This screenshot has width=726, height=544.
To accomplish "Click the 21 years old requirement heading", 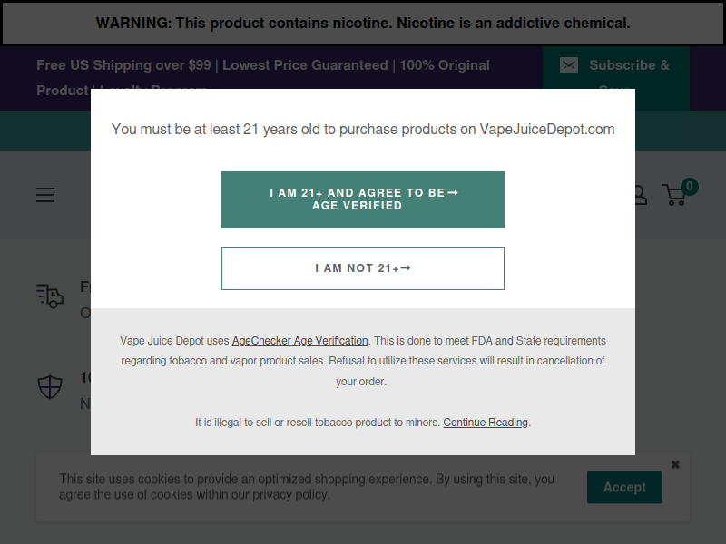I will 362,129.
